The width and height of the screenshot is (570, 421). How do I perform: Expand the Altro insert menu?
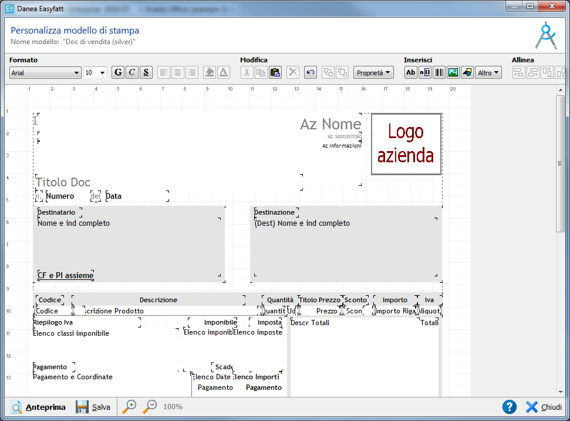(488, 72)
